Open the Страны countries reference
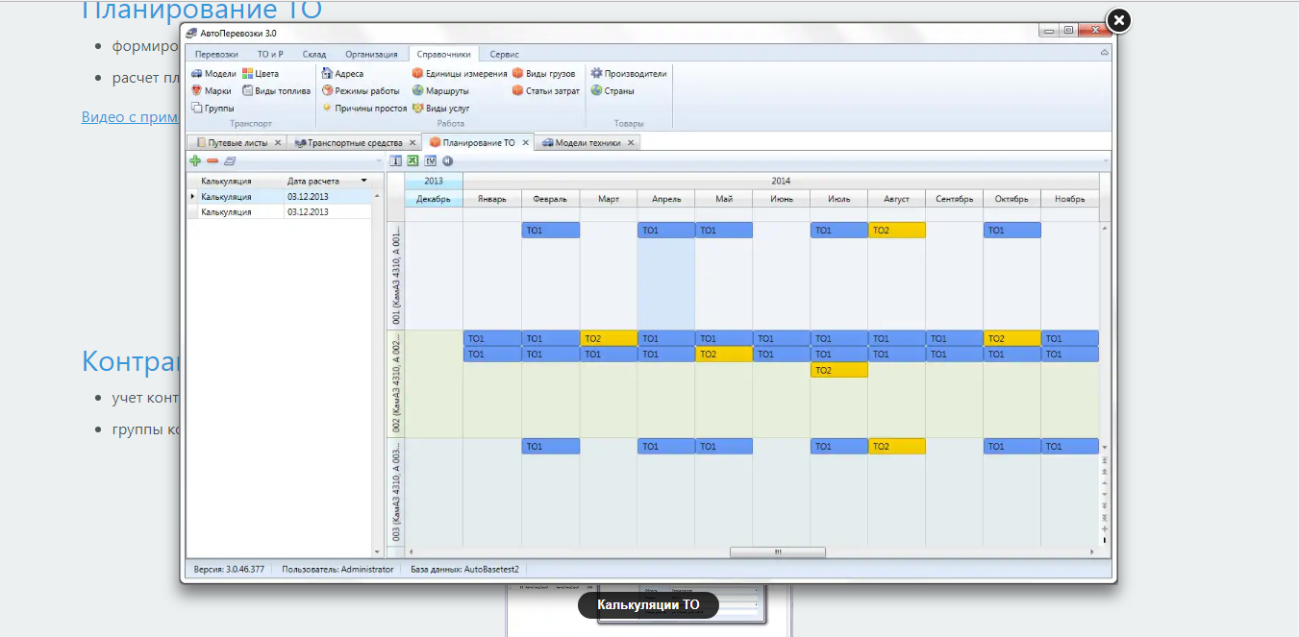Screen dimensions: 1299x637 pyautogui.click(x=612, y=91)
